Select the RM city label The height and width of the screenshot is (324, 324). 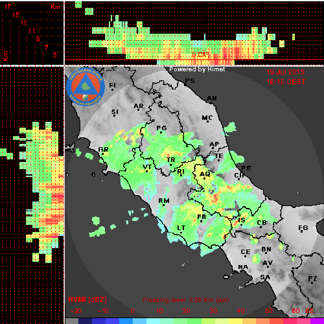point(164,201)
